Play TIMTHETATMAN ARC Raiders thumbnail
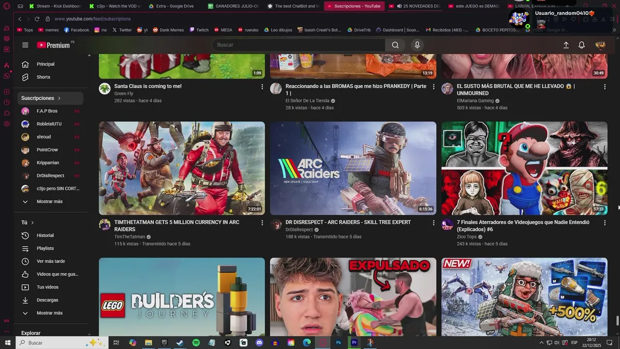The height and width of the screenshot is (349, 620). tap(182, 168)
